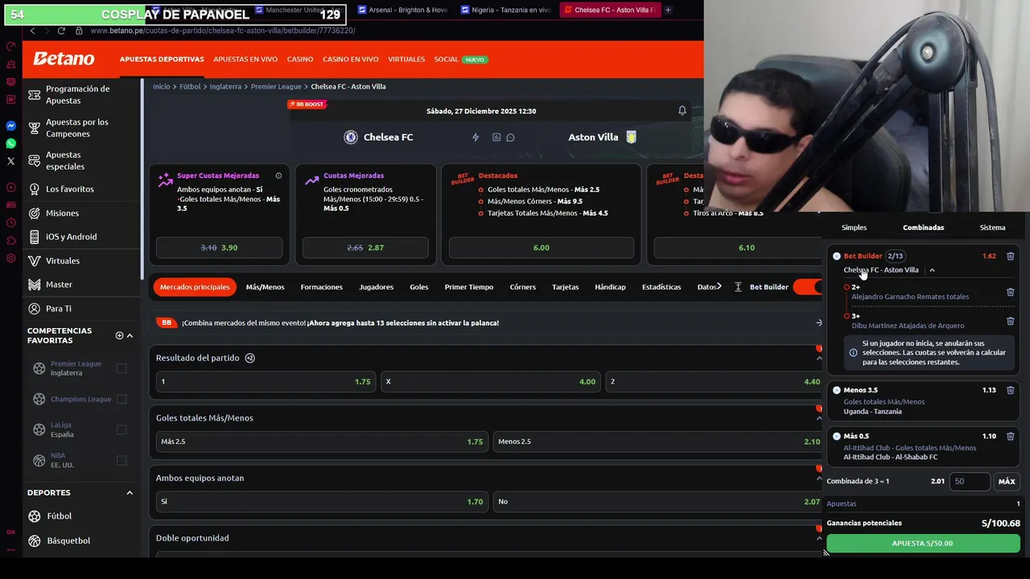Check the NBA EE. UU. checkbox
1030x579 pixels.
click(x=122, y=460)
